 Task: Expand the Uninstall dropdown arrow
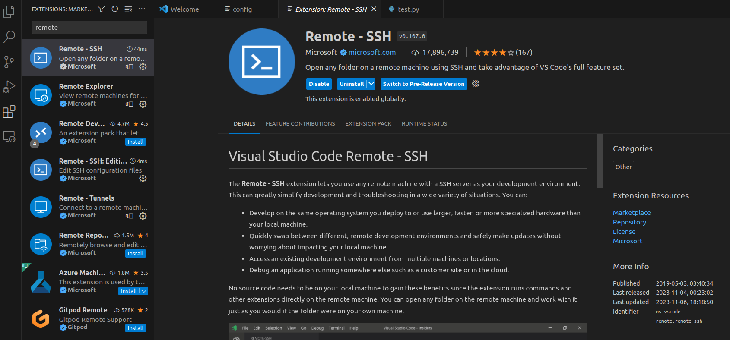tap(371, 84)
